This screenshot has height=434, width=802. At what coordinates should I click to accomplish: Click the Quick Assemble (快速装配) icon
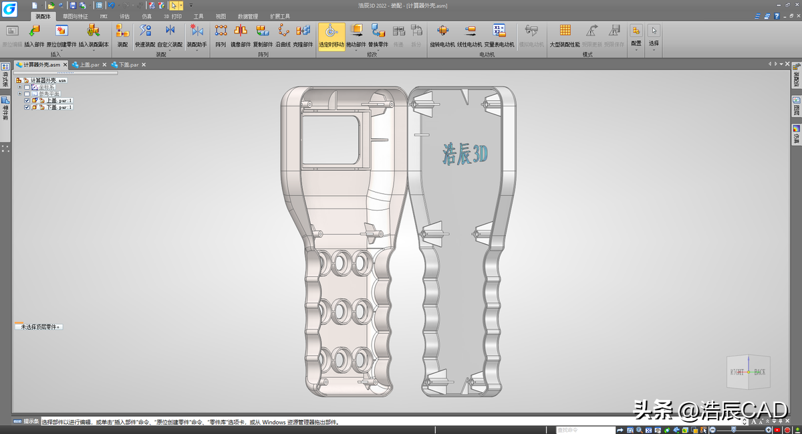pyautogui.click(x=145, y=31)
